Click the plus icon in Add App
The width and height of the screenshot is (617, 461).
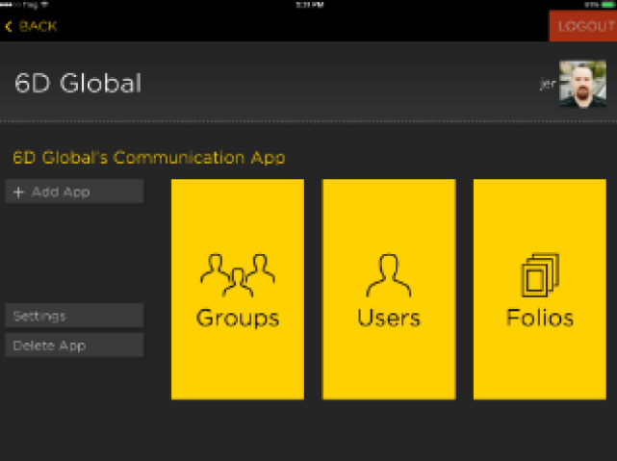tap(18, 192)
